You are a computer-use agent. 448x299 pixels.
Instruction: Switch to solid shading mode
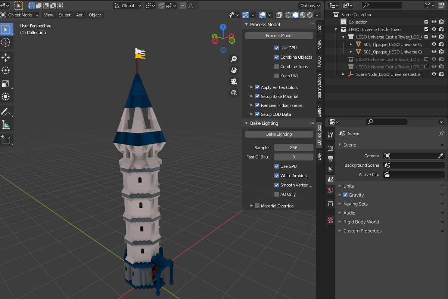click(x=296, y=15)
